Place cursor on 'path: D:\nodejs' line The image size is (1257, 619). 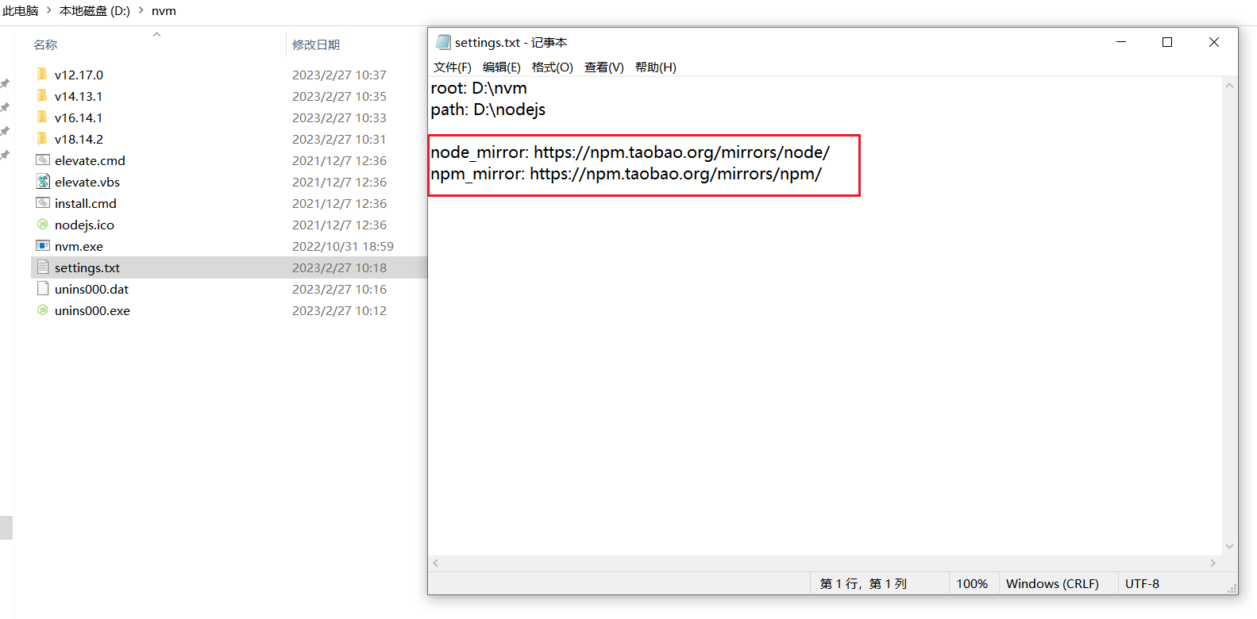coord(488,110)
